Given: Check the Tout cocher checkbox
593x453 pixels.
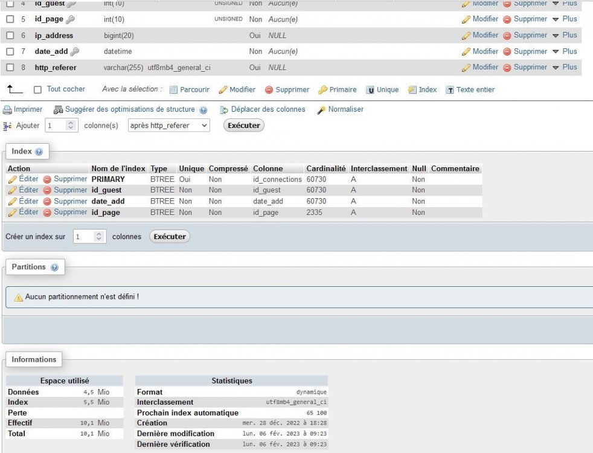Looking at the screenshot, I should pyautogui.click(x=37, y=90).
